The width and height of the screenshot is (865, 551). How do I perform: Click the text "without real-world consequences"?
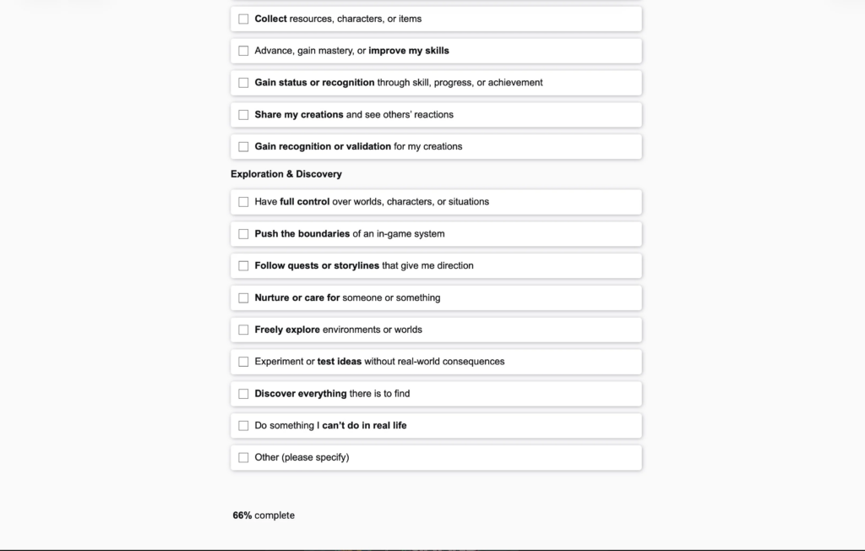434,362
